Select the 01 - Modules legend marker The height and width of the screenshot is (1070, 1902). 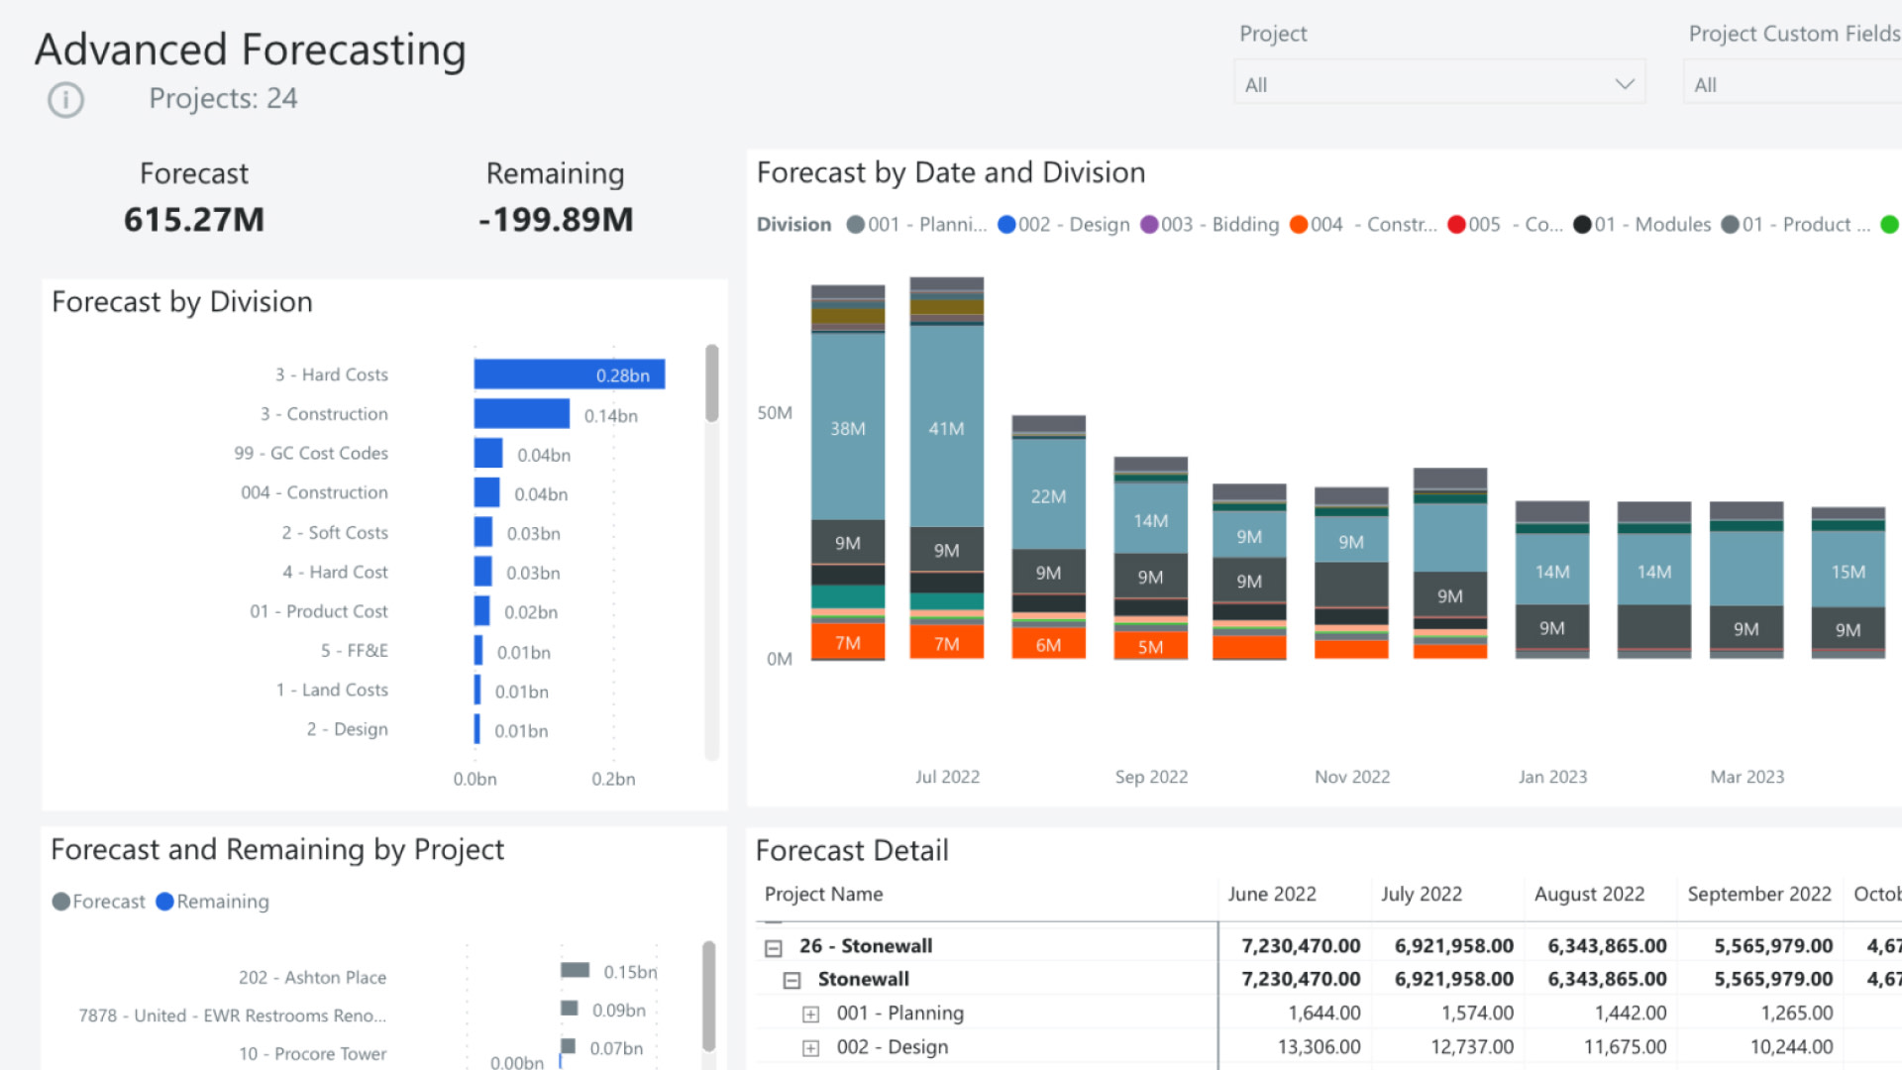(1582, 225)
